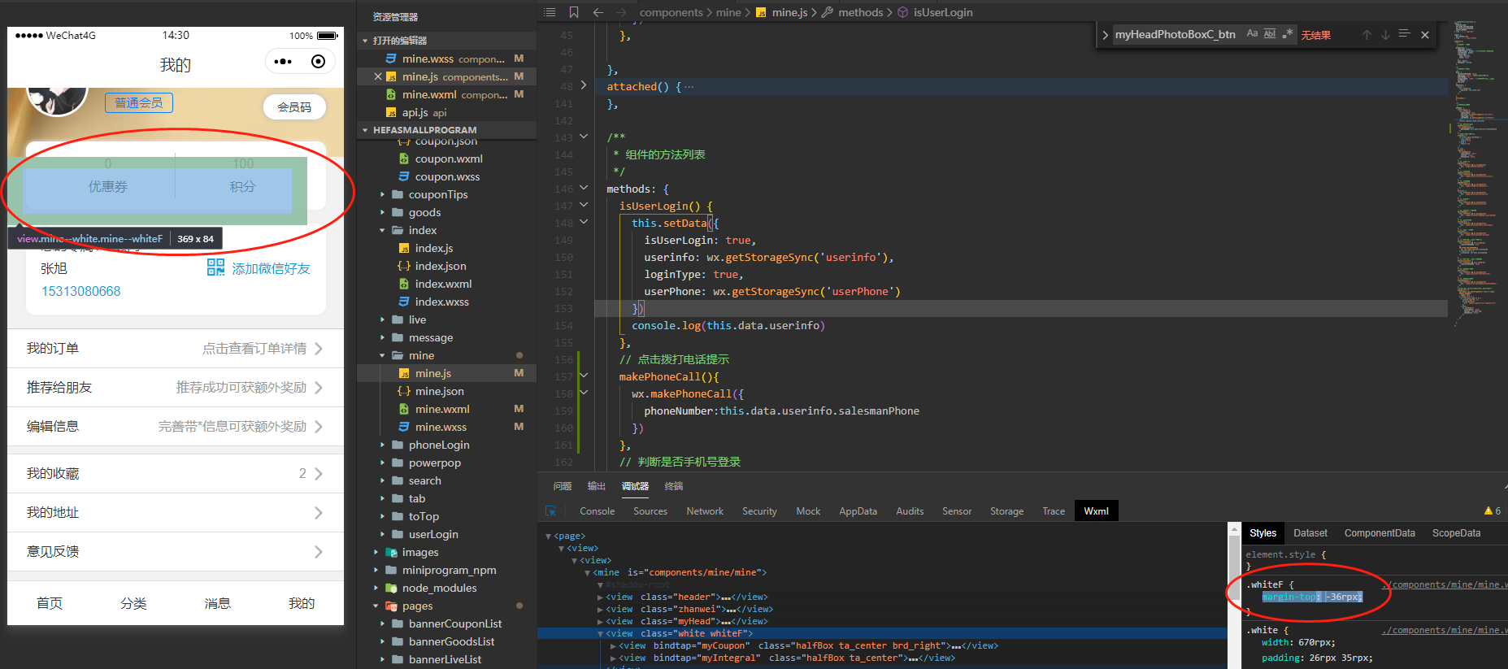The height and width of the screenshot is (669, 1508).
Task: Click the simulator capsule circle close icon
Action: 319,62
